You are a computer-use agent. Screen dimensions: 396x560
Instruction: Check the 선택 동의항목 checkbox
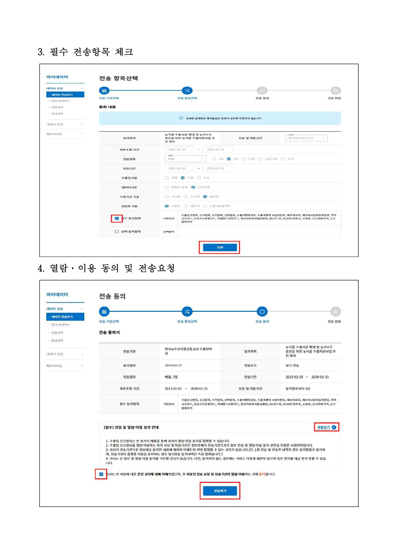(117, 232)
